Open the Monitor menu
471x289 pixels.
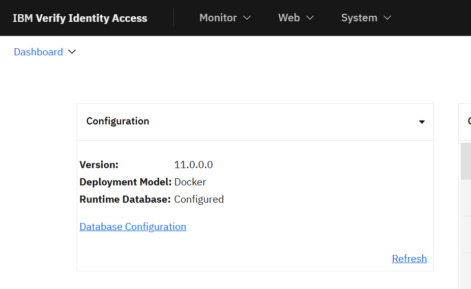(x=218, y=18)
